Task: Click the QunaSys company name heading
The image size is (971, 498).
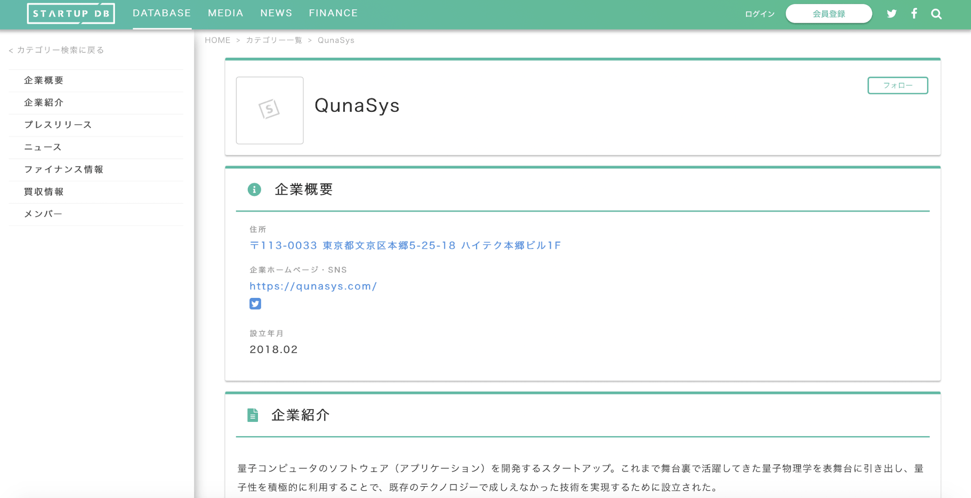Action: [x=357, y=105]
